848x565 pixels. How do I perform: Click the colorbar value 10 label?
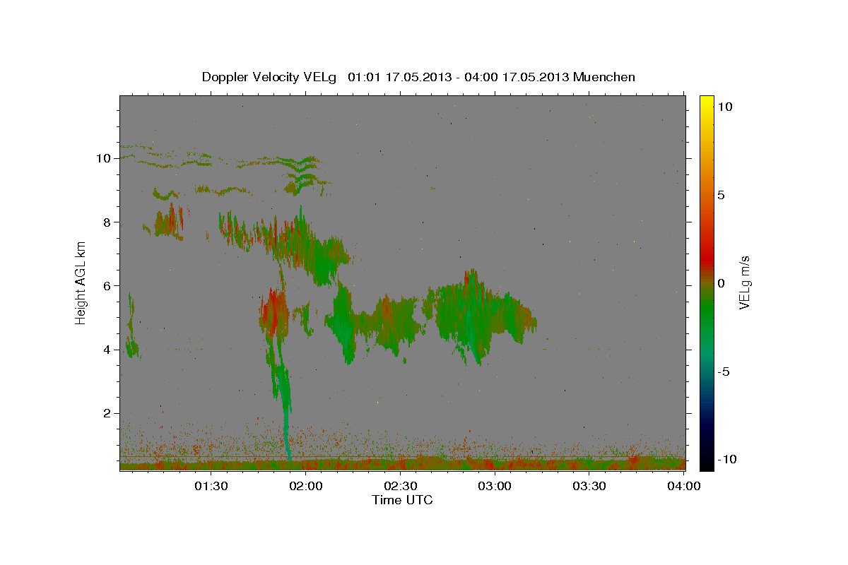click(x=724, y=107)
